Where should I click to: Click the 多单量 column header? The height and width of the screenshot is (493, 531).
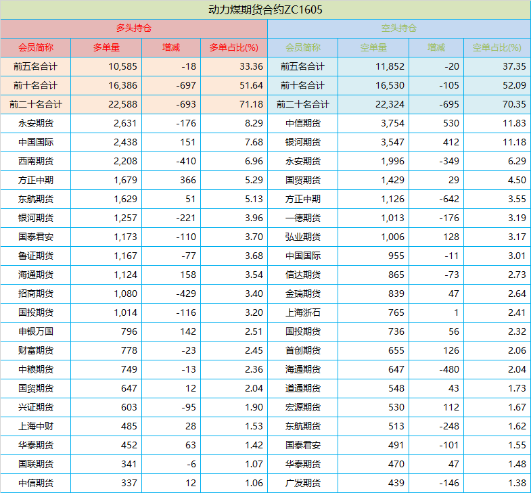pos(106,48)
